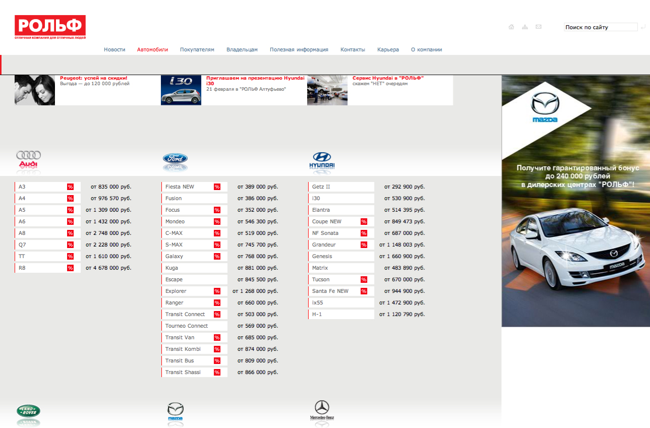Click the discount % icon for Grandeur

tap(364, 245)
